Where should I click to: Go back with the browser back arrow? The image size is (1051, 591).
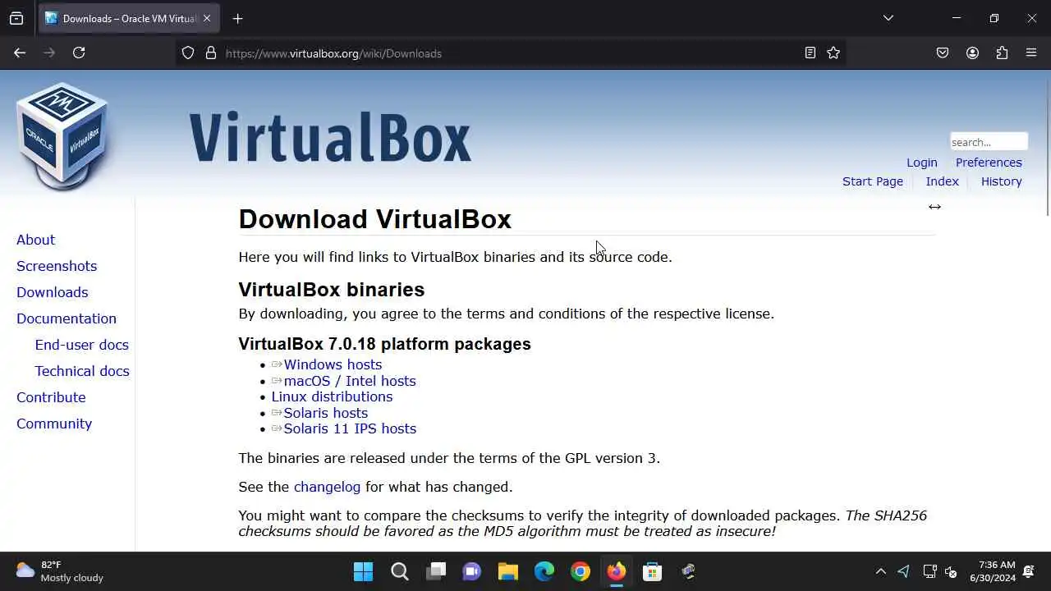(20, 53)
